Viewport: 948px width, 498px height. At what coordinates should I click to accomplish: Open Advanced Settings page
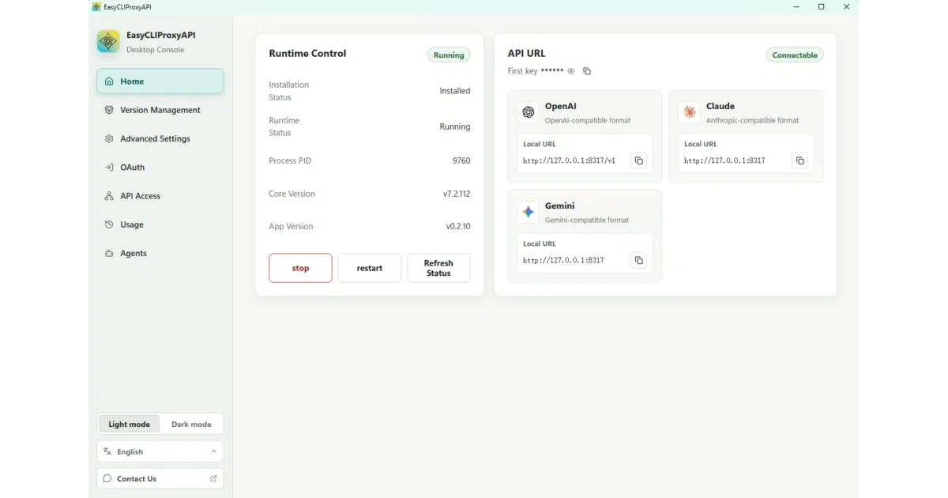[x=160, y=138]
